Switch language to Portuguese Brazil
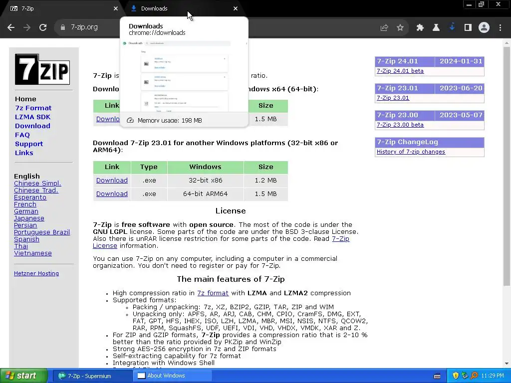The width and height of the screenshot is (511, 383). tap(42, 232)
